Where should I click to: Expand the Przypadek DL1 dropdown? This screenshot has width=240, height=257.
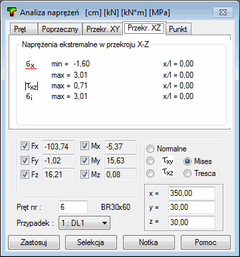pyautogui.click(x=84, y=223)
